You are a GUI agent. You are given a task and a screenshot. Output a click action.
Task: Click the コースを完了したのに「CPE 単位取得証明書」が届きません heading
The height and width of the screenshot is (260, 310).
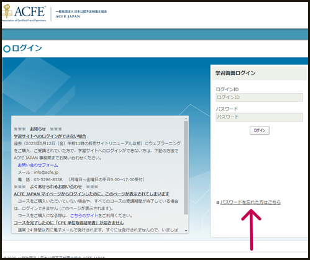[69, 223]
